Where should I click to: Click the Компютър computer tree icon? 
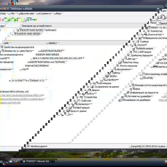click(x=148, y=31)
